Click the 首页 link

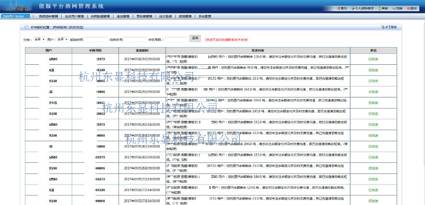pyautogui.click(x=344, y=8)
